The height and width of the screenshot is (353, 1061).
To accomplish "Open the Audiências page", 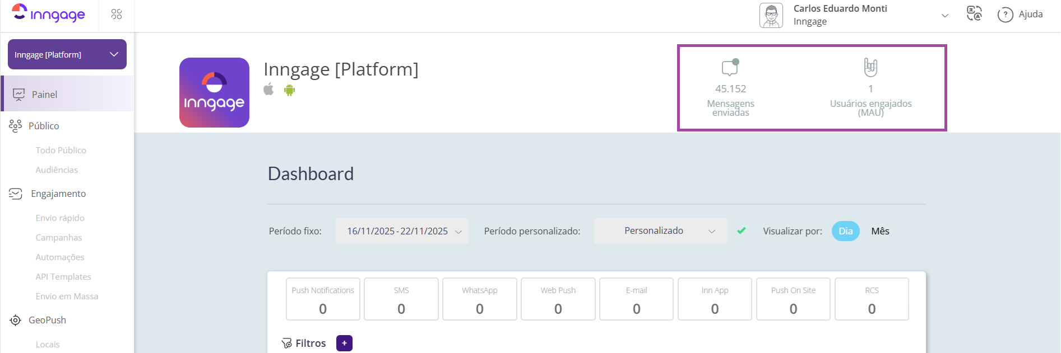I will (x=57, y=170).
